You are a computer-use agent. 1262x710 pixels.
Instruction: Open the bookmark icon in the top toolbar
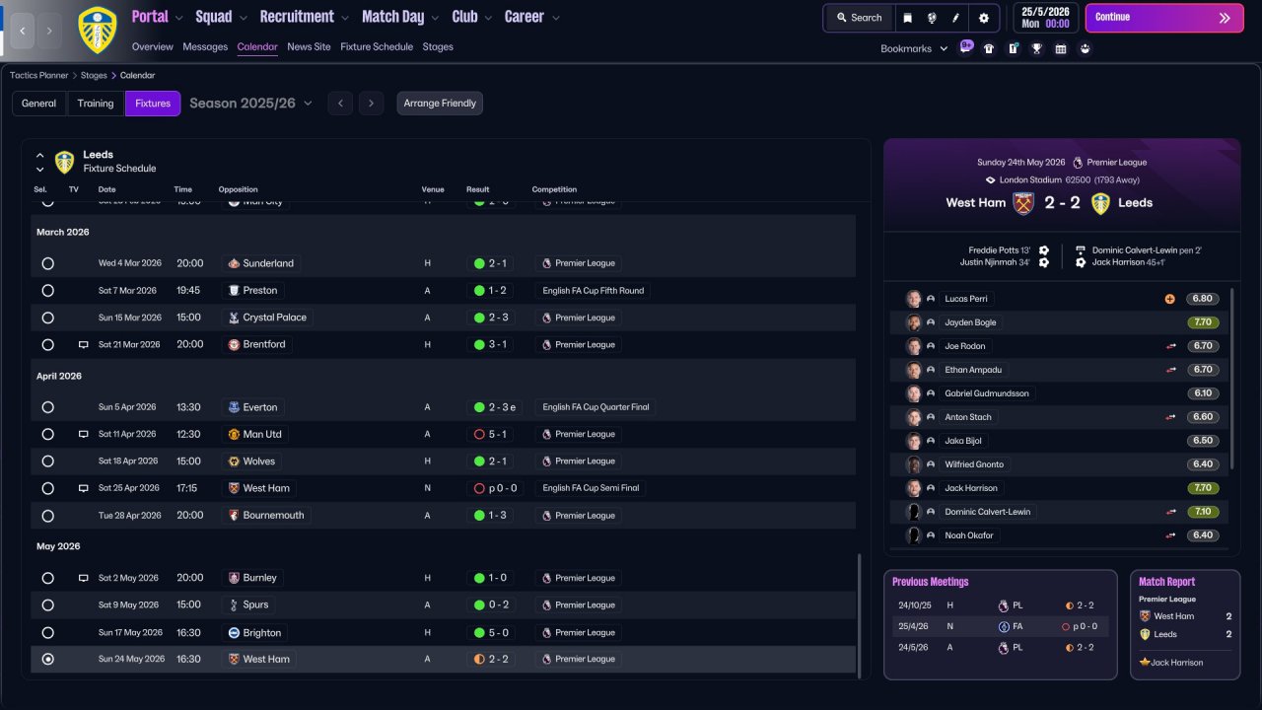coord(908,18)
